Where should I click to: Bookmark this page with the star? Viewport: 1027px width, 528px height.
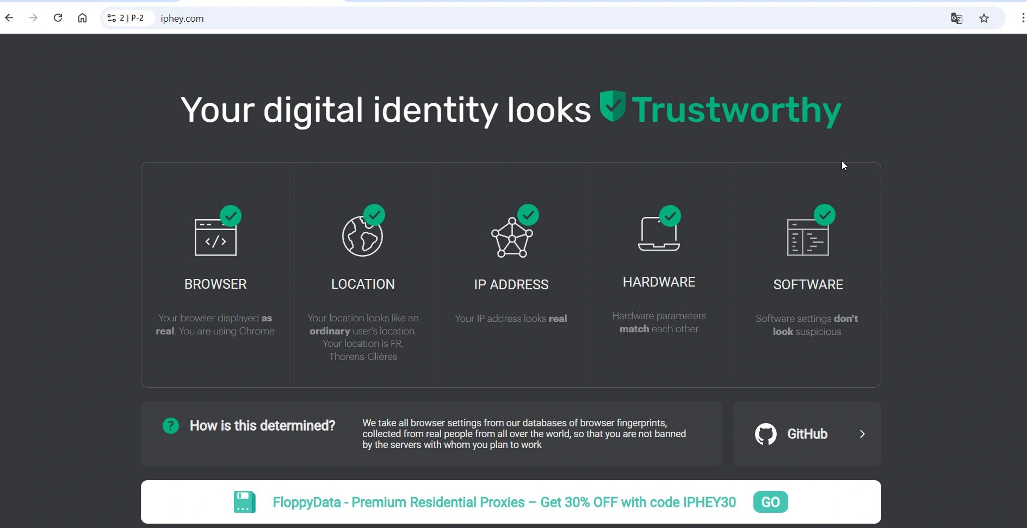[x=984, y=18]
